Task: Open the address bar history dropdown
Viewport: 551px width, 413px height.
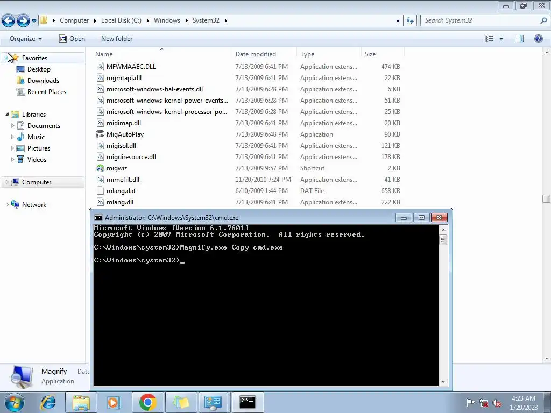Action: click(398, 21)
